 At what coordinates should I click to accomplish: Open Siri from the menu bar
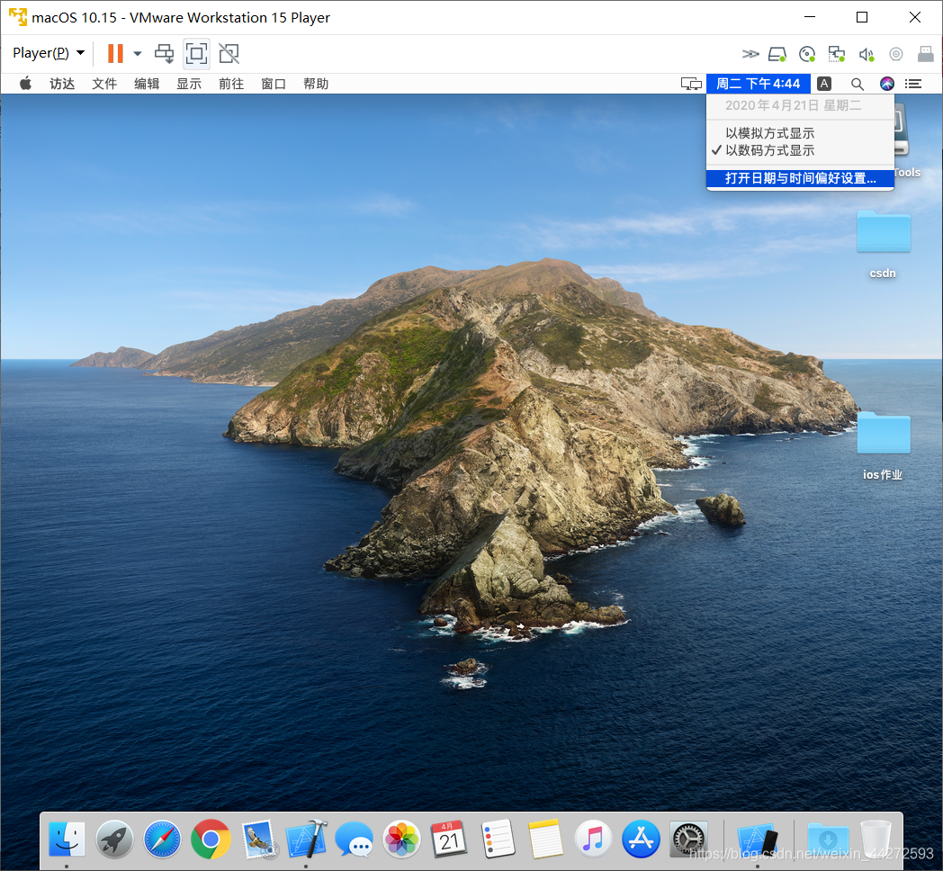tap(887, 84)
